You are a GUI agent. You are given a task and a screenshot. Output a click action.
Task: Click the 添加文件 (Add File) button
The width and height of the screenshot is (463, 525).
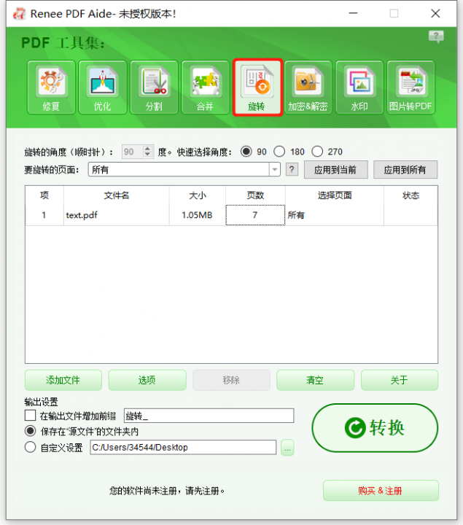coord(63,380)
